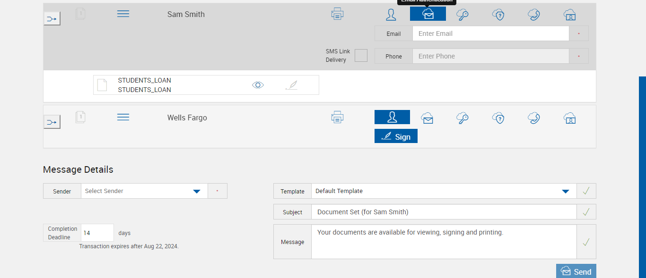Click the printer icon in Wells Fargo row
This screenshot has height=278, width=646.
(x=337, y=117)
